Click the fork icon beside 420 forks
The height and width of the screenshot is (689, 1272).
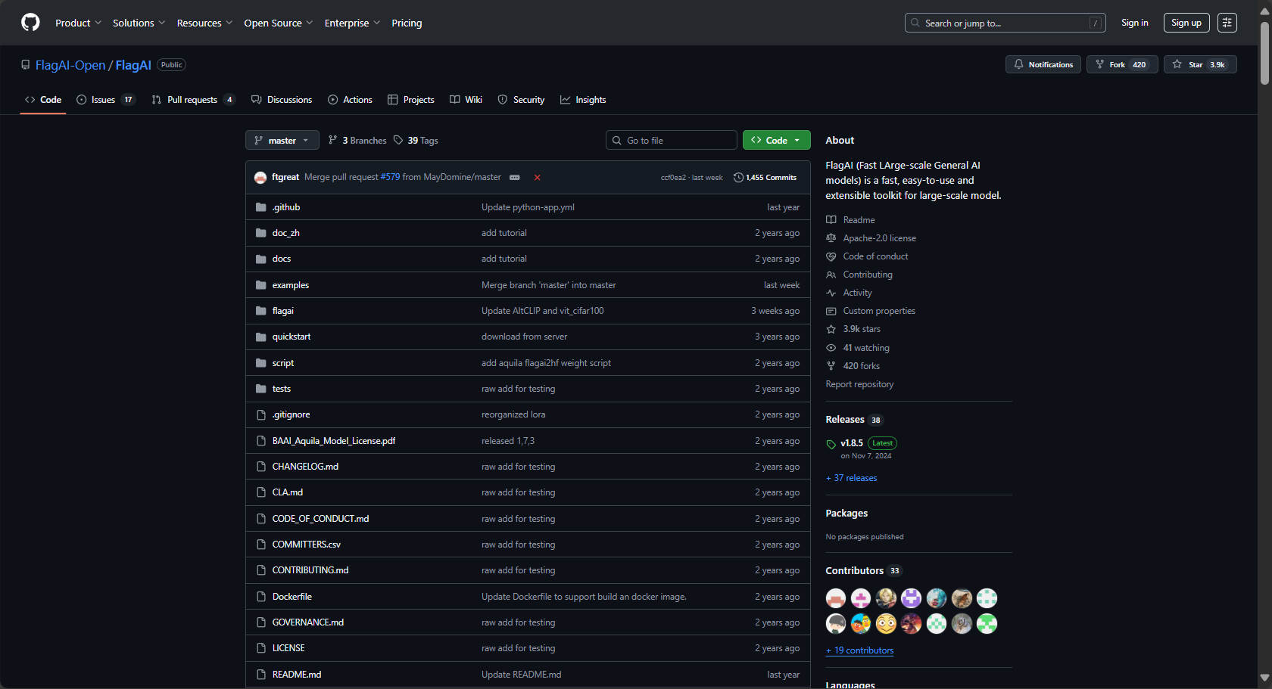(831, 366)
